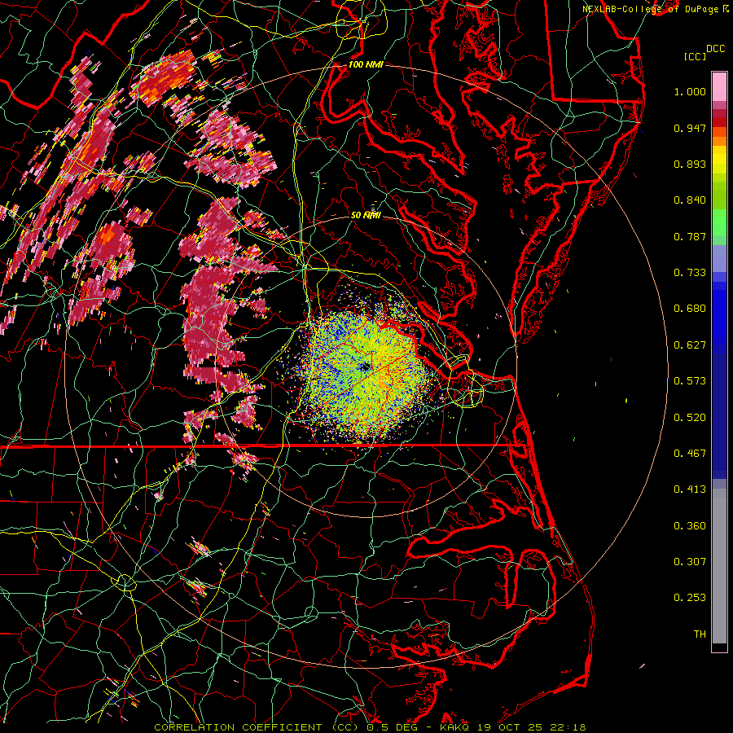Image resolution: width=733 pixels, height=733 pixels.
Task: Click the 0.840 scale value
Action: point(690,200)
